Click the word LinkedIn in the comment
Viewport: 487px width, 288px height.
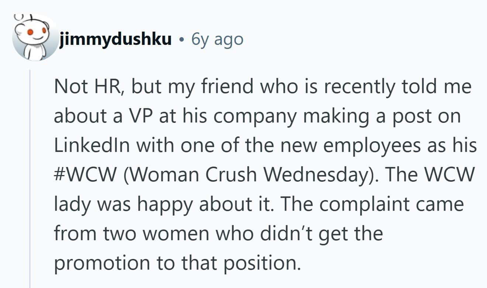[x=93, y=146]
